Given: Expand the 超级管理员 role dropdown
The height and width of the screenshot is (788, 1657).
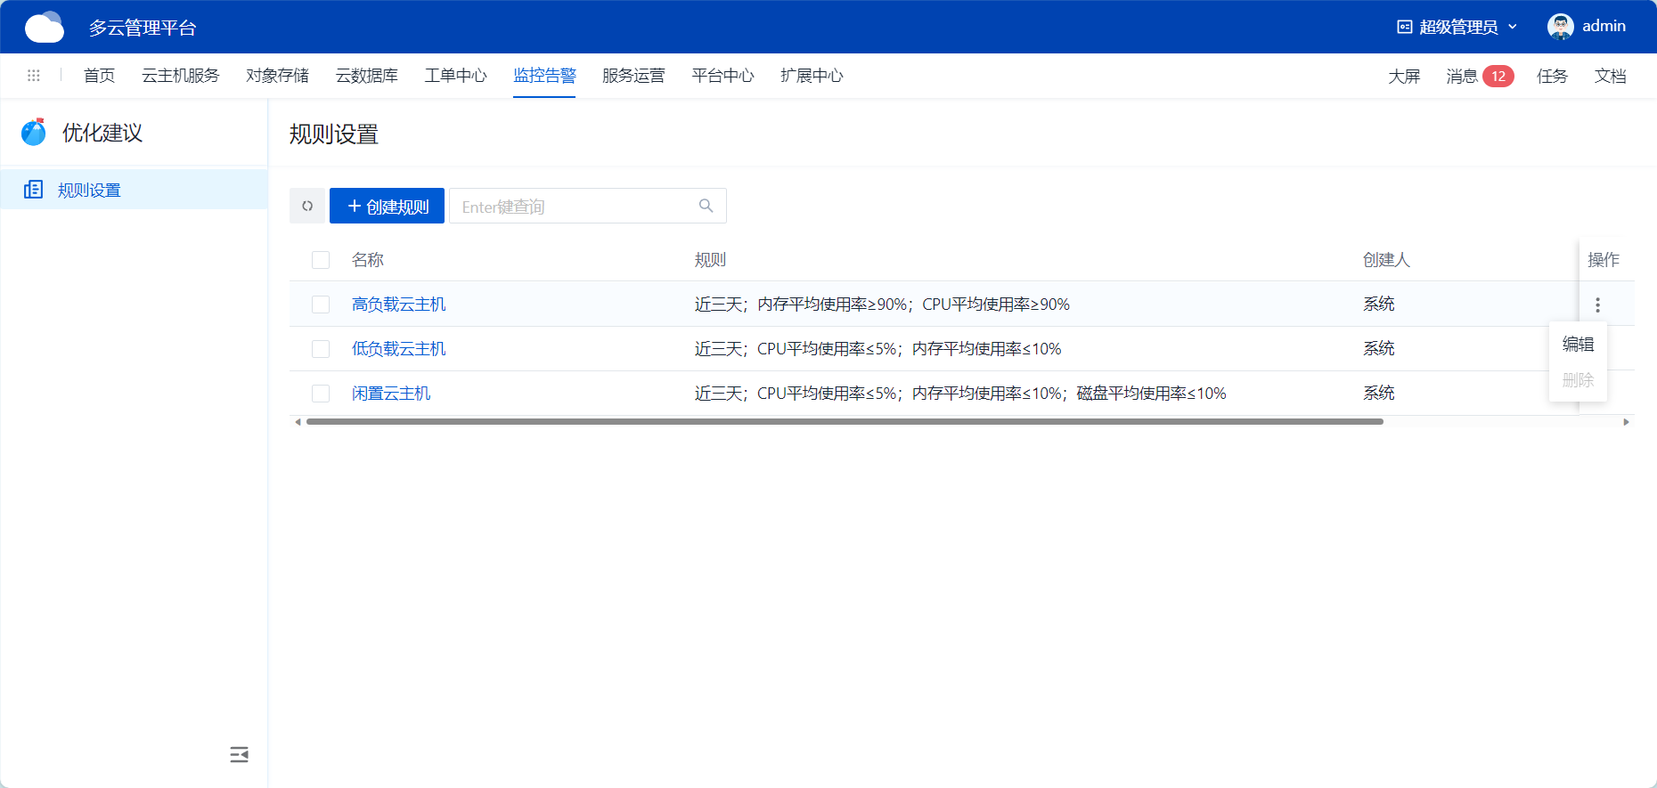Looking at the screenshot, I should coord(1457,27).
